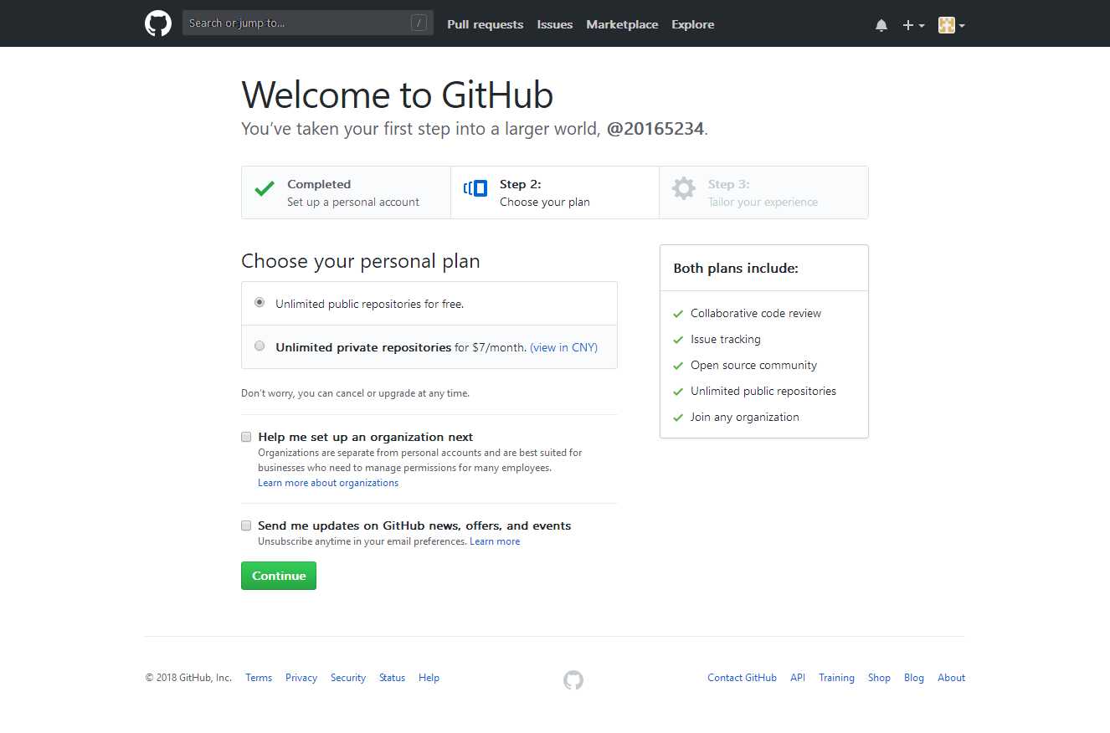This screenshot has width=1110, height=733.
Task: Open the Security footer link
Action: pyautogui.click(x=348, y=678)
